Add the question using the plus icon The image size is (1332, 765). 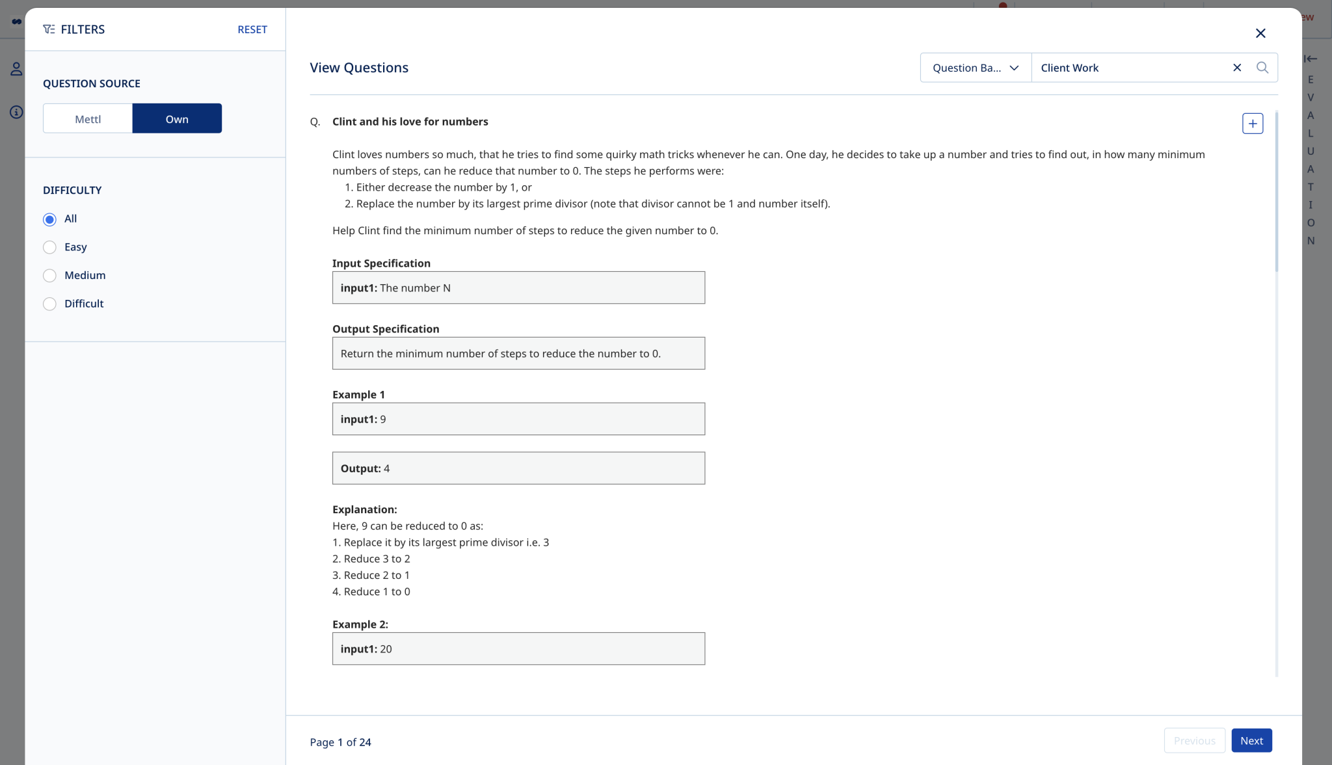pyautogui.click(x=1252, y=123)
